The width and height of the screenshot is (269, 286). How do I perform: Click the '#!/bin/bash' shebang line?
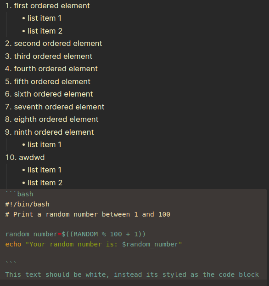click(28, 204)
